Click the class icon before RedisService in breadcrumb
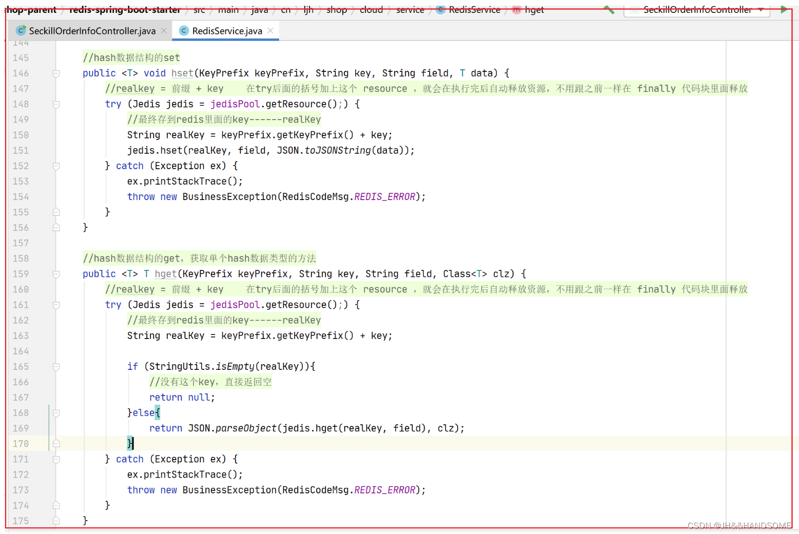The height and width of the screenshot is (534, 799). tap(440, 9)
